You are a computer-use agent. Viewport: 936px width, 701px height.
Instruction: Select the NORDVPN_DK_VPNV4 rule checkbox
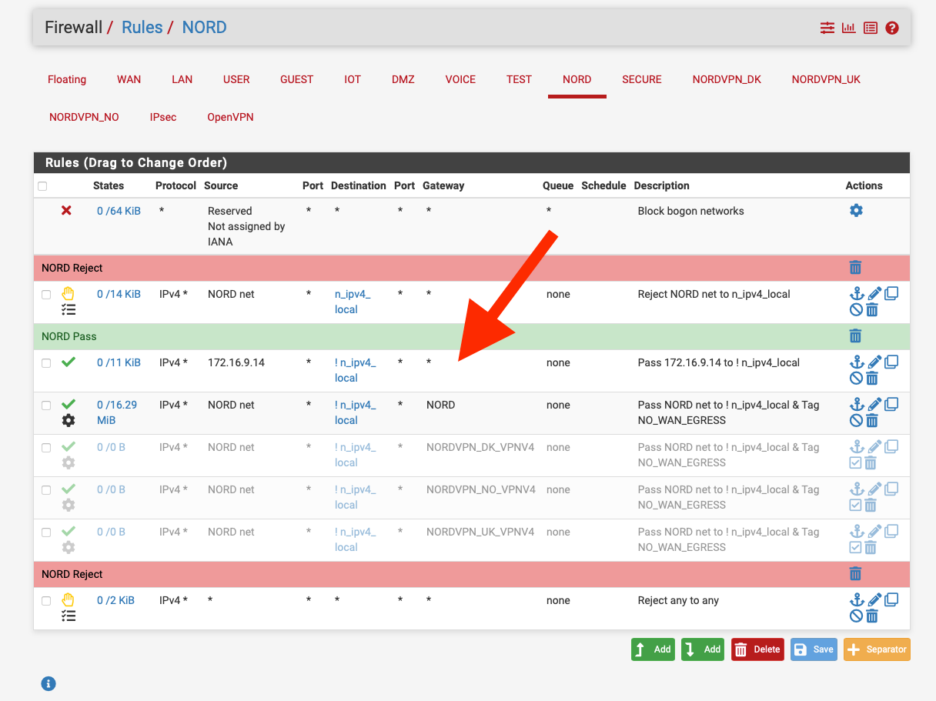click(46, 448)
